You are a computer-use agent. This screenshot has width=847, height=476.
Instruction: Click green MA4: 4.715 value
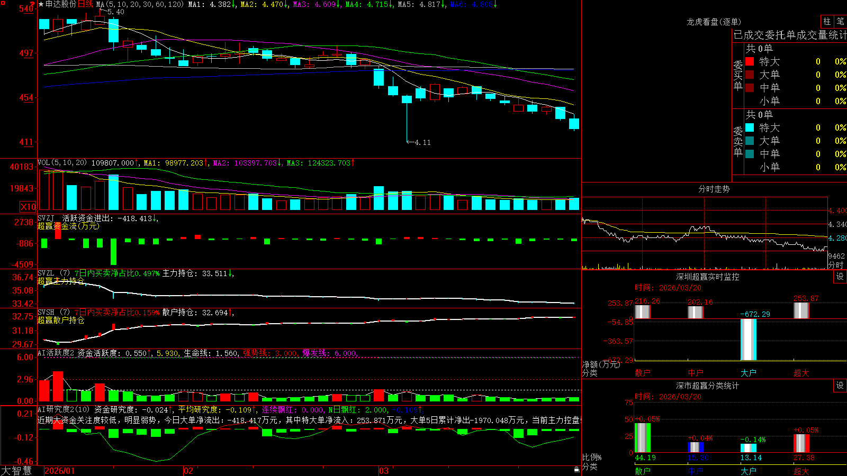(369, 4)
